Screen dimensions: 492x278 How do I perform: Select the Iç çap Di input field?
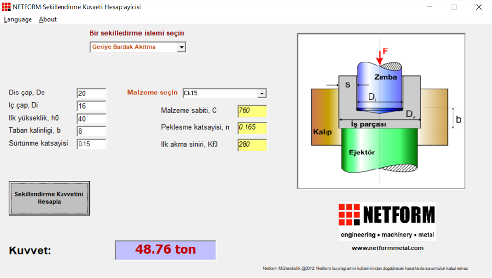tap(92, 106)
